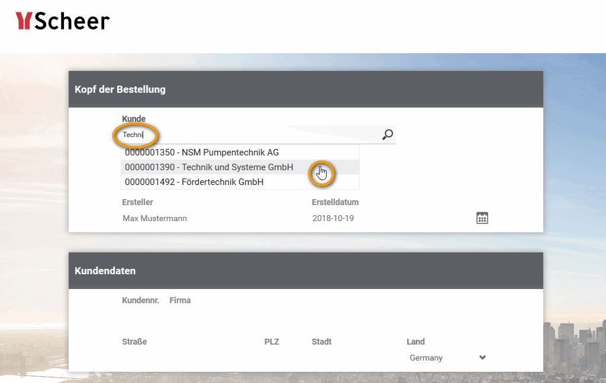The height and width of the screenshot is (383, 606).
Task: Choose suggestion NSM Pumpentechnik AG
Action: (202, 152)
